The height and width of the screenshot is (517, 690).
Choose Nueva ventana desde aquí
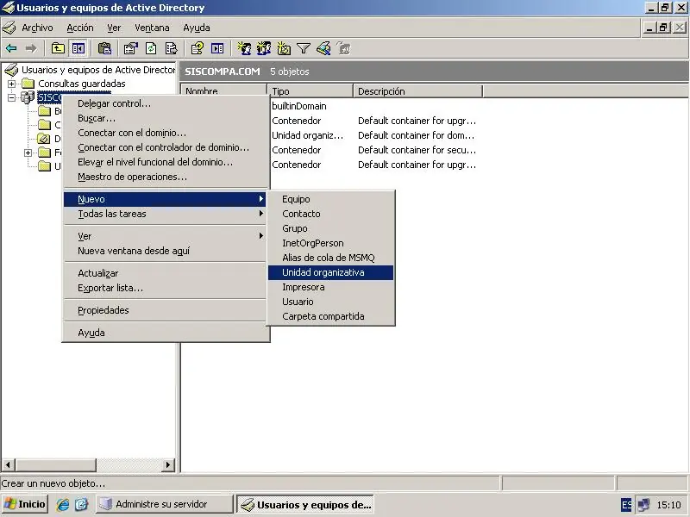click(165, 251)
